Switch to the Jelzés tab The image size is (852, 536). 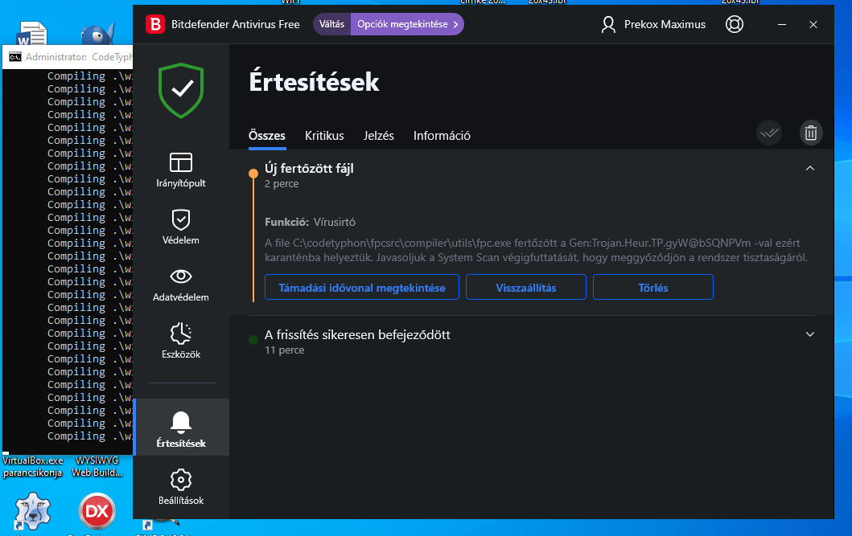[x=379, y=136]
